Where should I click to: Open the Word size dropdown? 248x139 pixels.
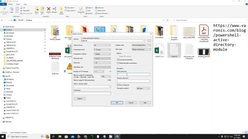pyautogui.click(x=102, y=63)
